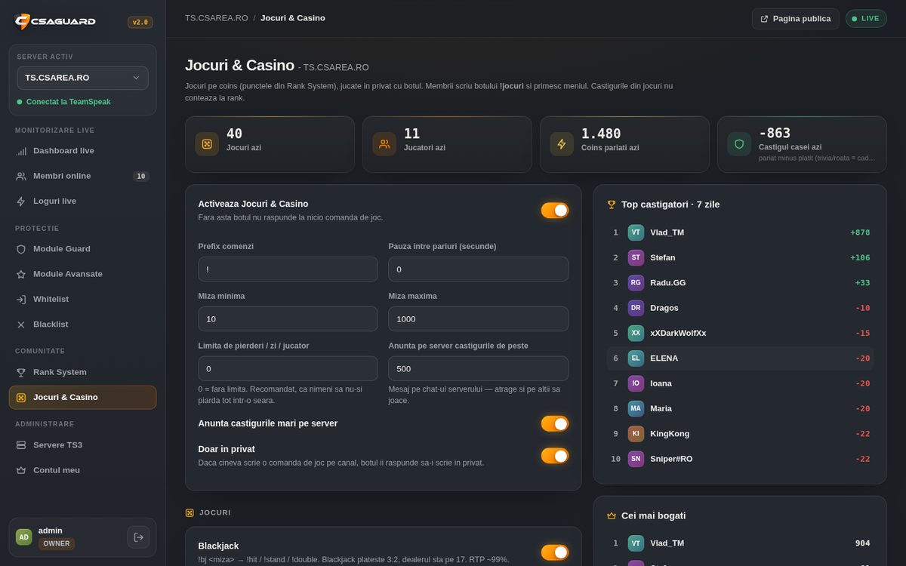
Task: Click the Jocuri azi dice icon
Action: [x=207, y=144]
